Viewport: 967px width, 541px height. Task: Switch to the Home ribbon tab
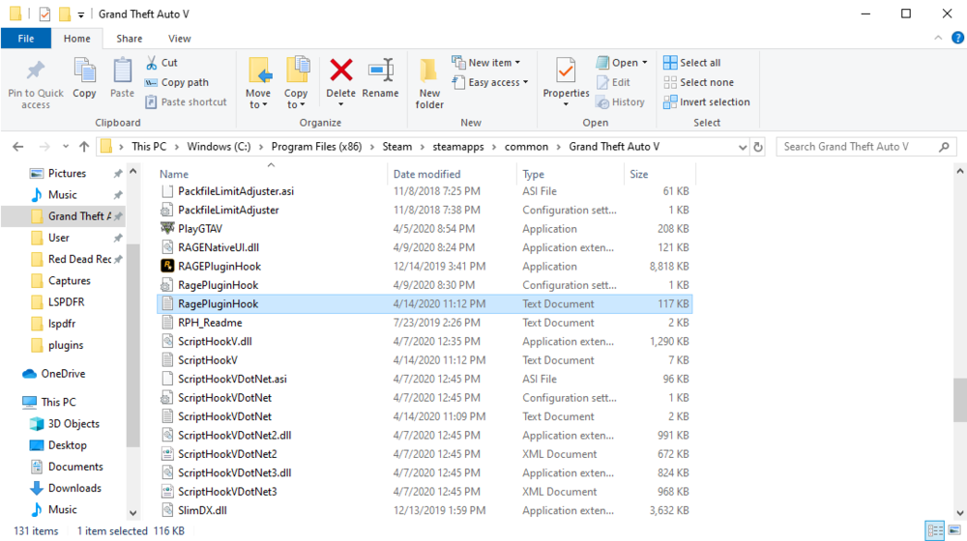[77, 39]
